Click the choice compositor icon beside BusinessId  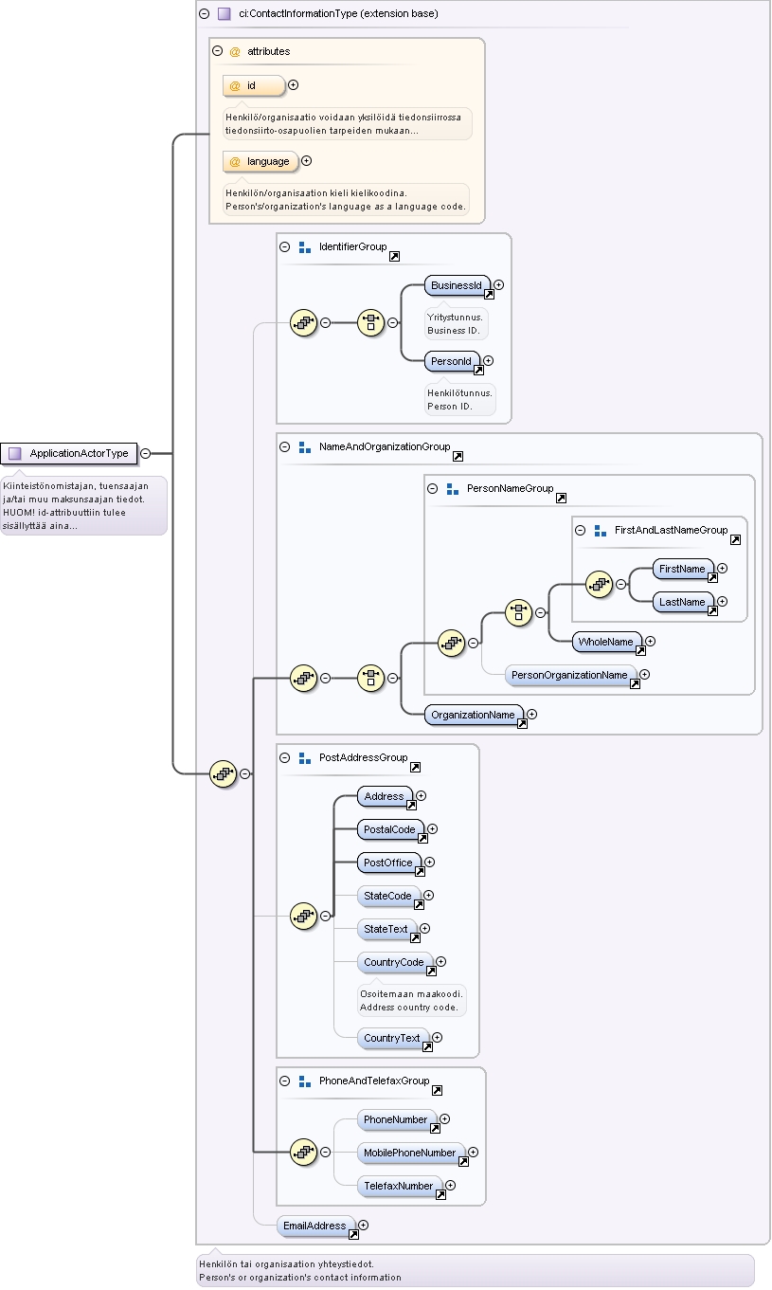click(370, 322)
